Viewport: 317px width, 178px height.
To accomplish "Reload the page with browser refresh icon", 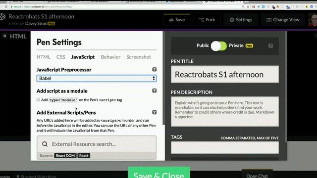I will click(x=6, y=6).
